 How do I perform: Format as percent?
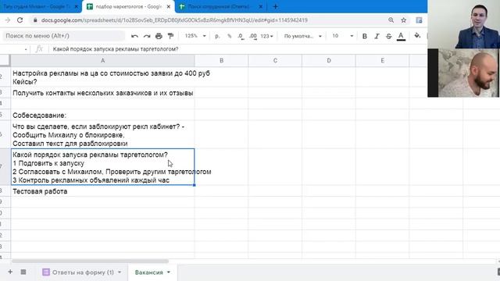[229, 36]
